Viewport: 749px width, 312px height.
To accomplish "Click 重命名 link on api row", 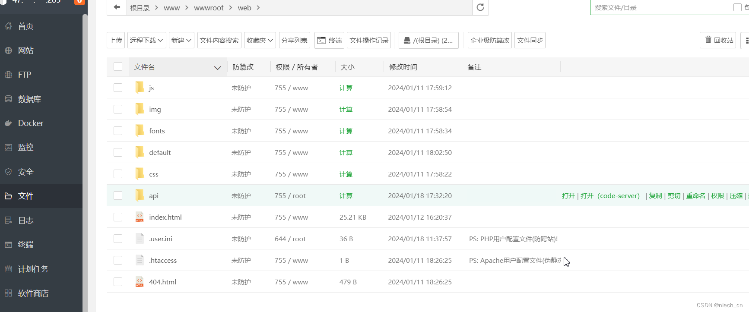I will point(695,195).
